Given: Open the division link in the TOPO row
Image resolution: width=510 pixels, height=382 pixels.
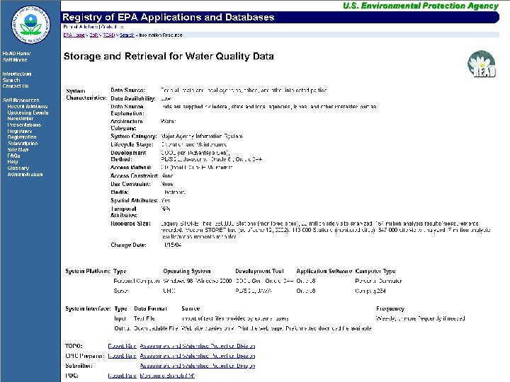Looking at the screenshot, I should coord(198,346).
